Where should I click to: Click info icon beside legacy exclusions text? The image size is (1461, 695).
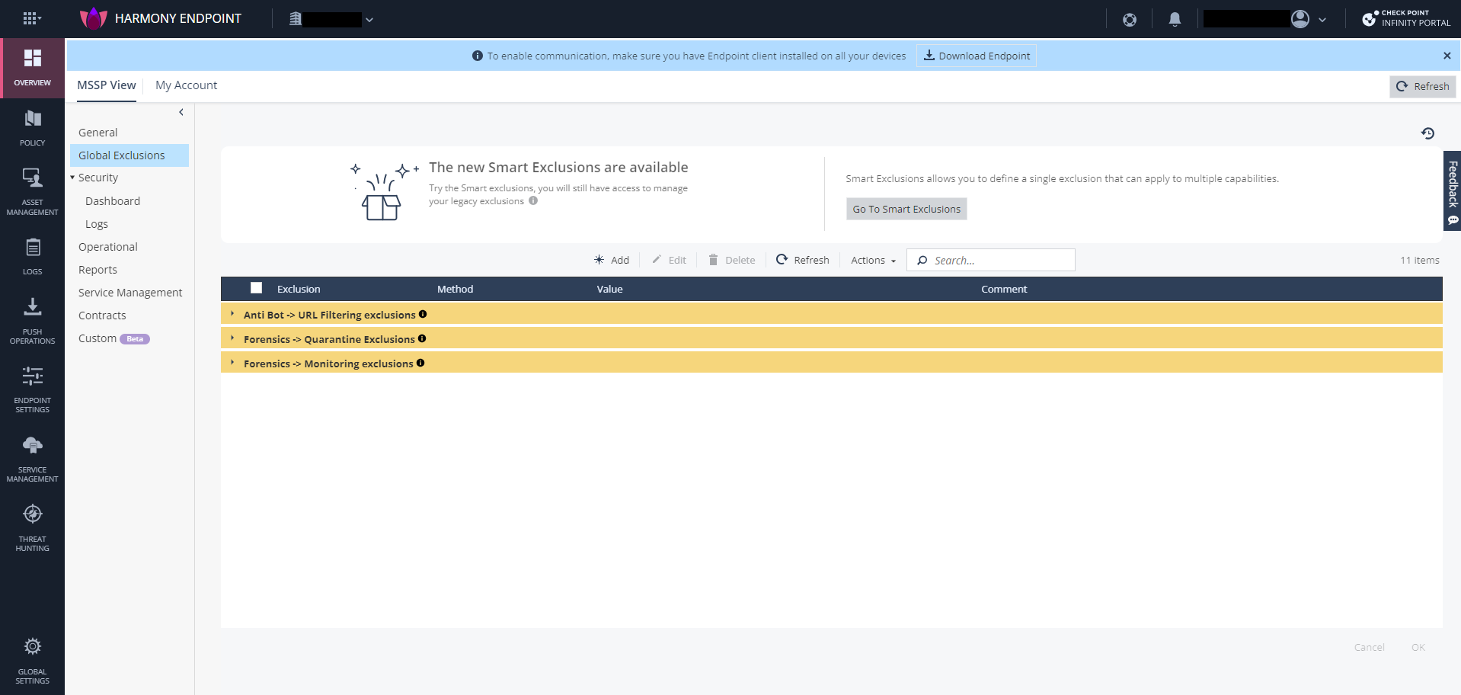533,201
